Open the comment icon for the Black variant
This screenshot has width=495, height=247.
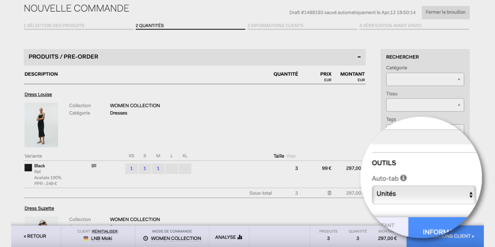click(x=94, y=166)
